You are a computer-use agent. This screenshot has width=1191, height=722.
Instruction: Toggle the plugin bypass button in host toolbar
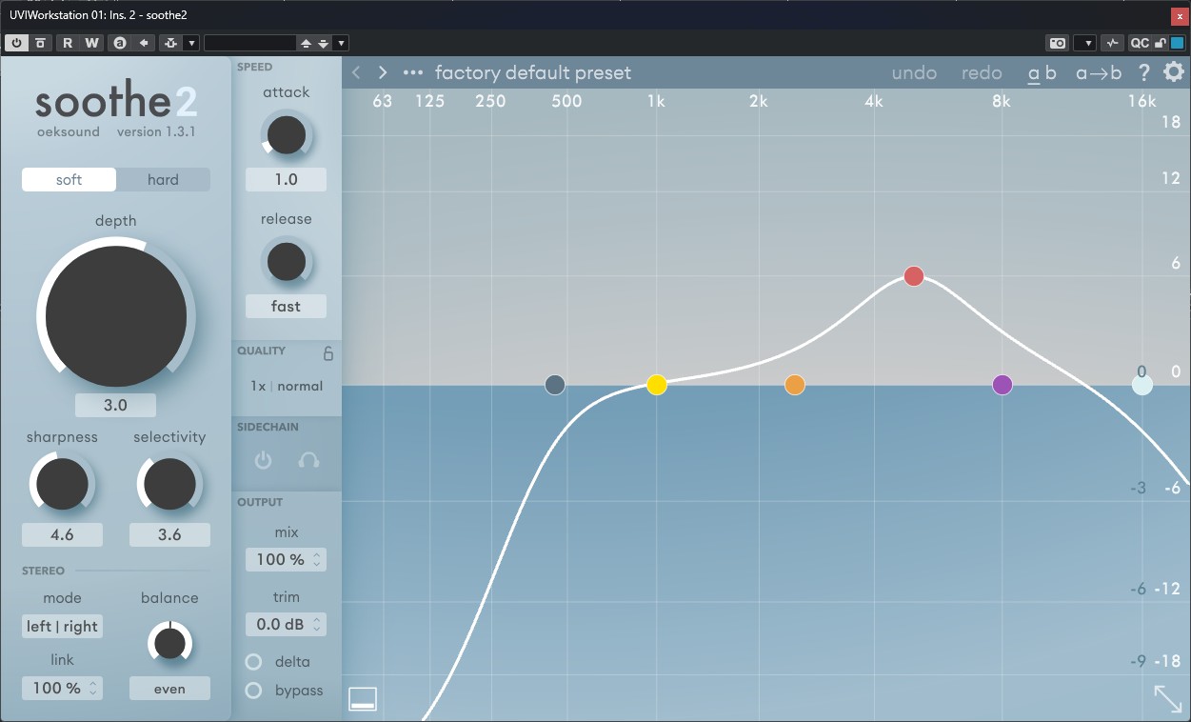41,43
